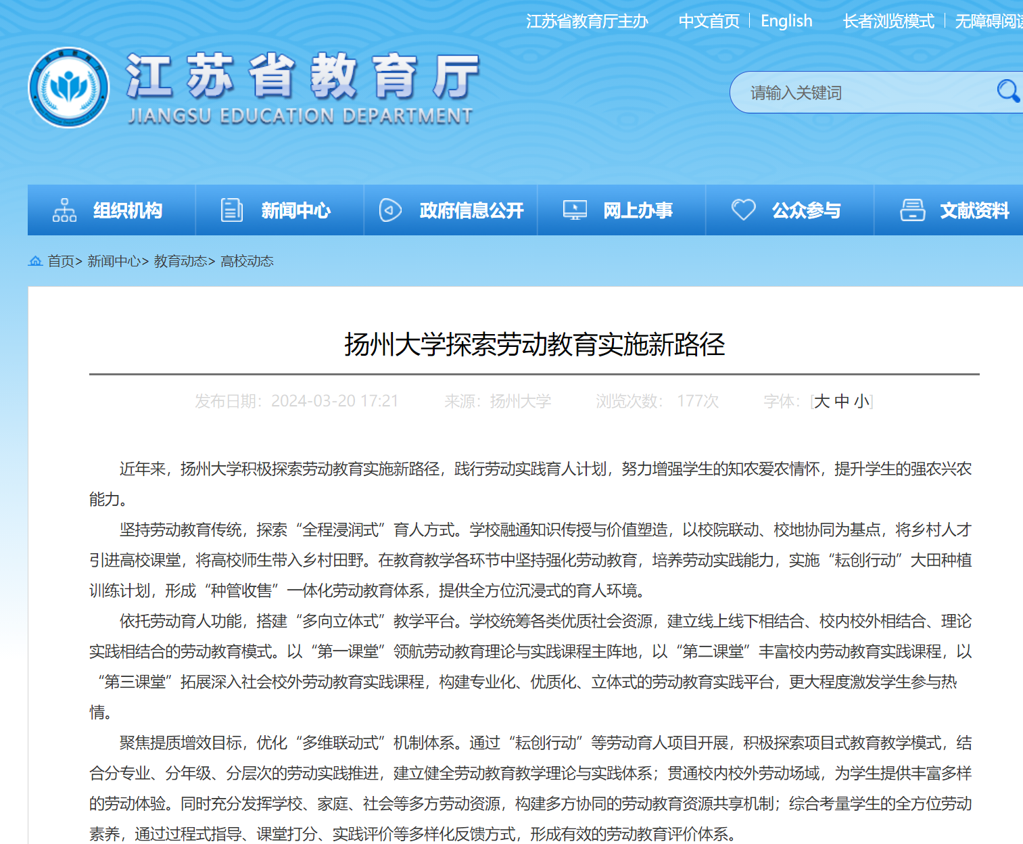Click the Jiangsu Education Department logo emblem

(69, 88)
